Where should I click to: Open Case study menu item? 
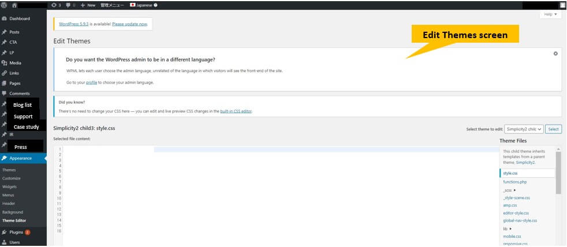click(x=27, y=127)
